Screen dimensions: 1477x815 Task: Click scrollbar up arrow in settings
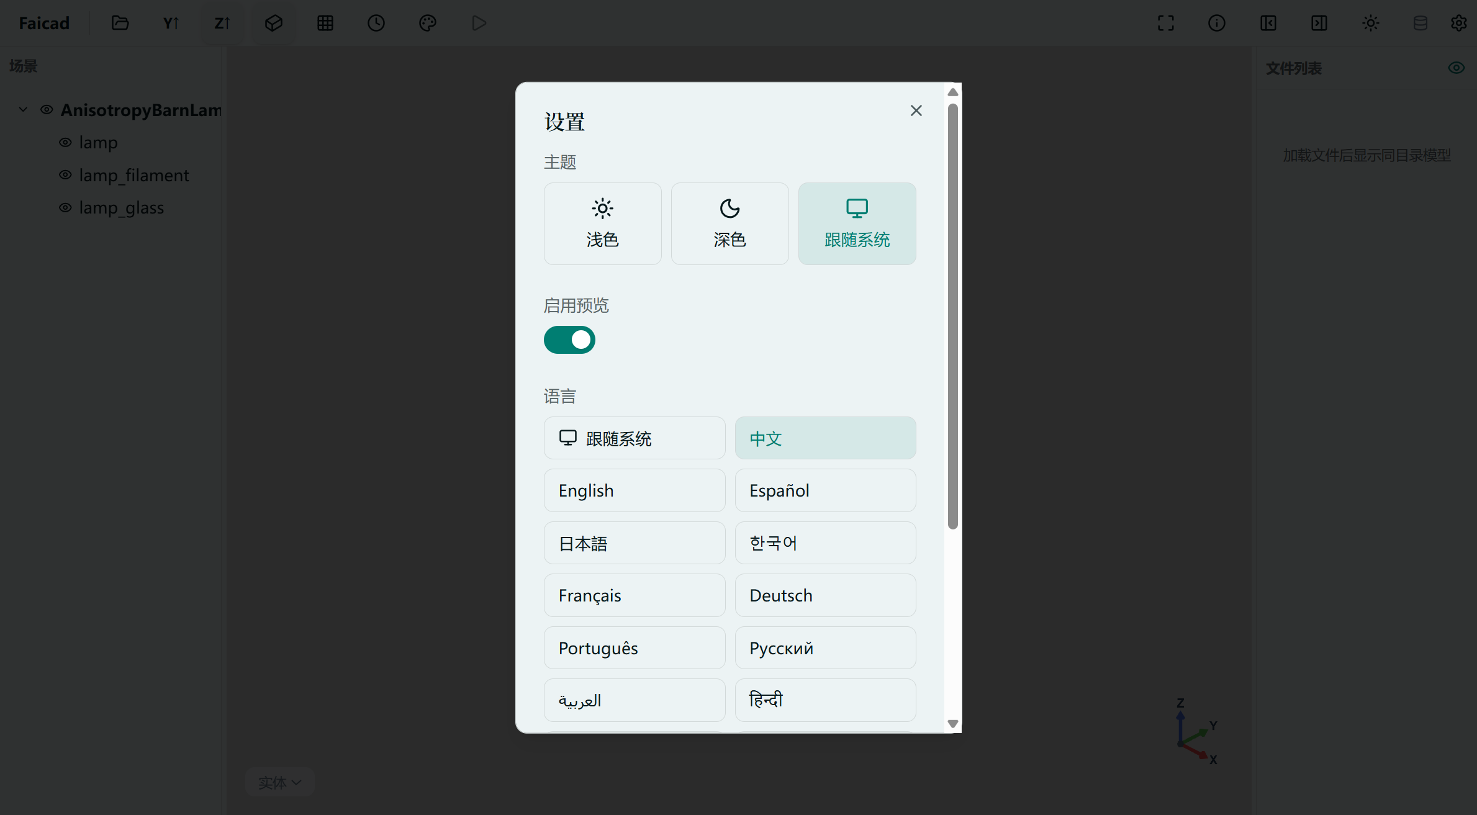[x=953, y=92]
